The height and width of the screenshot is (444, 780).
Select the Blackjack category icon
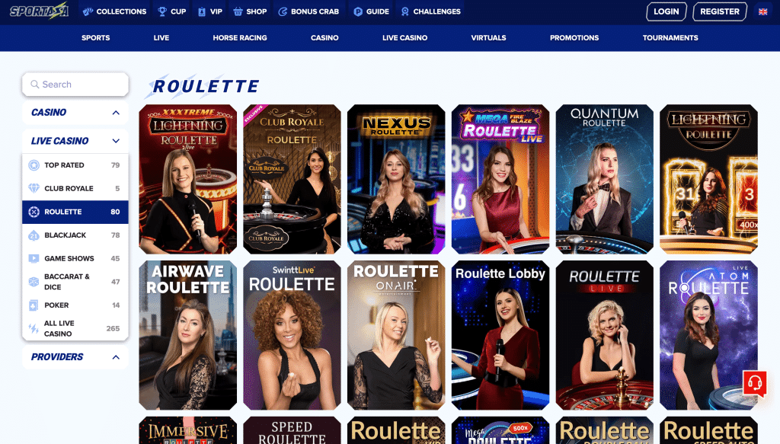pos(34,235)
